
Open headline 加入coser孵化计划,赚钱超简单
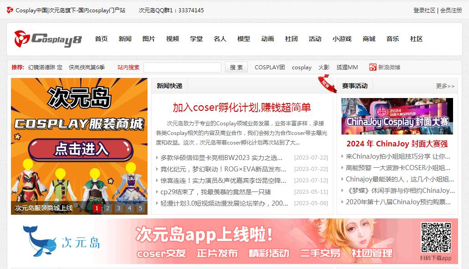click(x=242, y=107)
